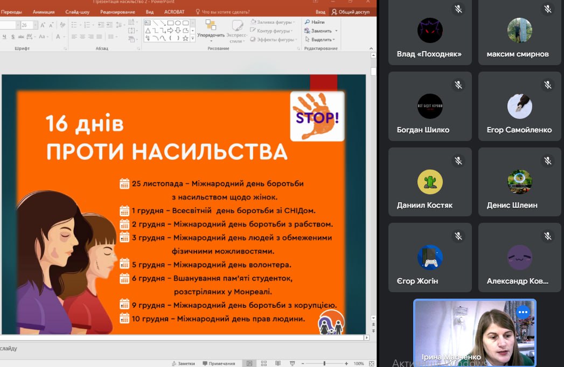Select the oval shape in shapes gallery
Viewport: 564px width, 367px height.
coord(178,23)
